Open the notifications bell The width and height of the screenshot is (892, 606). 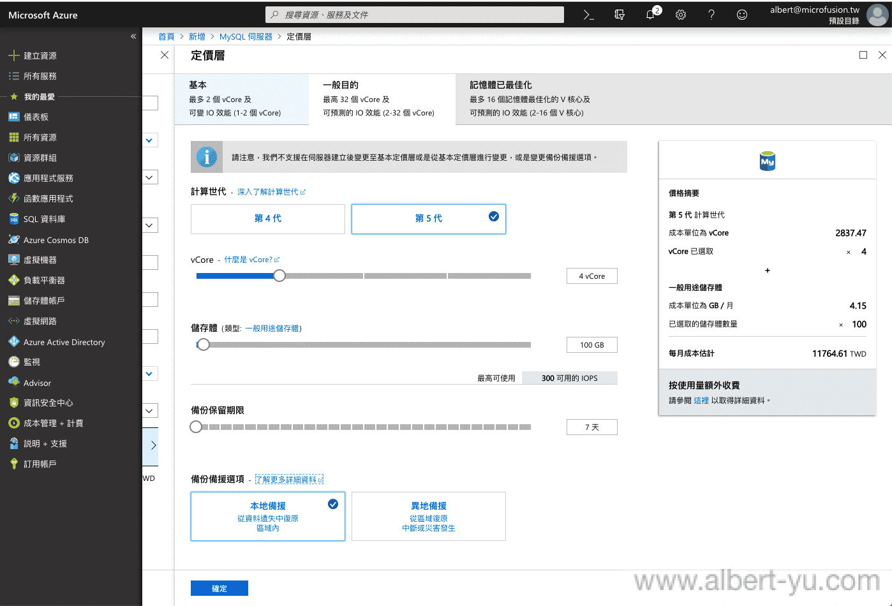click(650, 15)
